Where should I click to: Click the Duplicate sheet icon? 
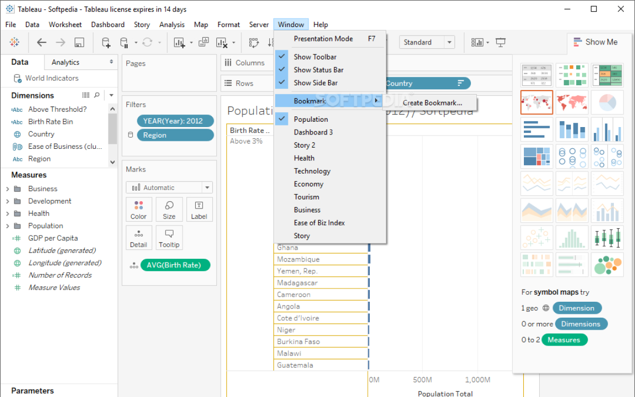(203, 42)
